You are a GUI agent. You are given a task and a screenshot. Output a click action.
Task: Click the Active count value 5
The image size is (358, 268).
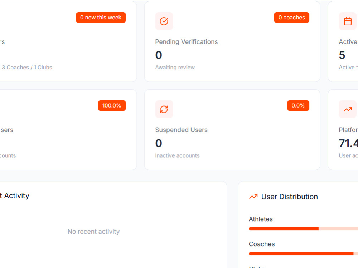[342, 55]
